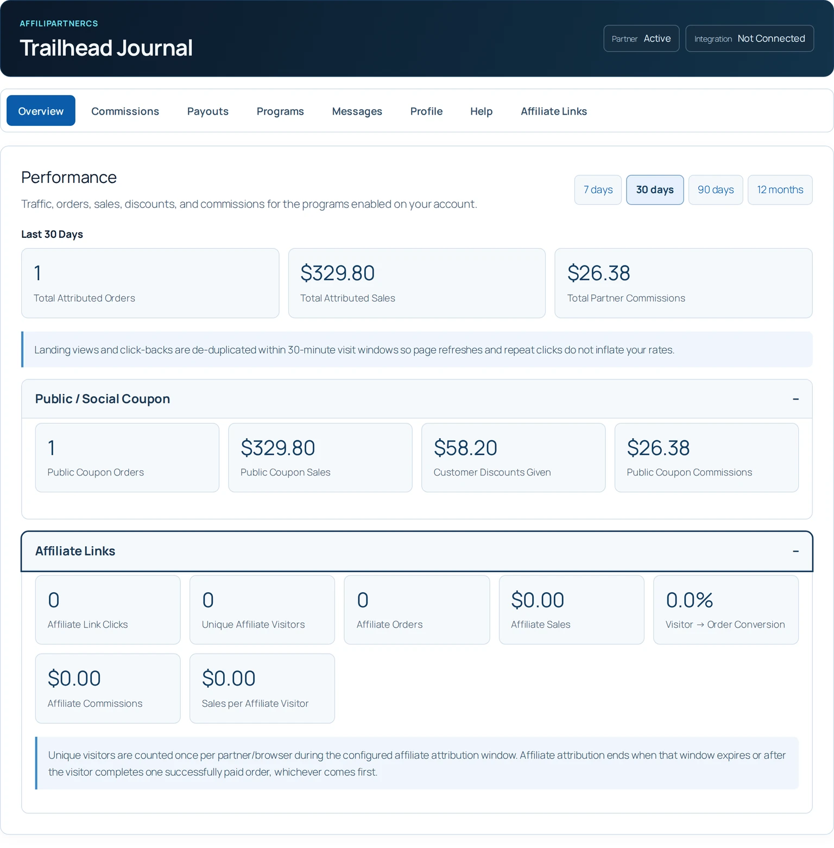
Task: Select the Profile tab
Action: (x=426, y=111)
